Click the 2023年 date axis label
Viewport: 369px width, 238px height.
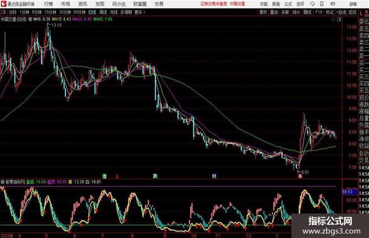(x=7, y=235)
